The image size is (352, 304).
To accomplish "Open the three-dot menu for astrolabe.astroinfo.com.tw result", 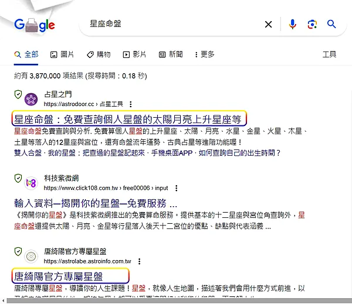I will click(140, 261).
